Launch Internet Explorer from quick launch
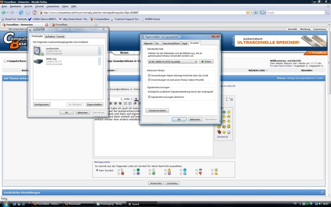 (x=24, y=204)
